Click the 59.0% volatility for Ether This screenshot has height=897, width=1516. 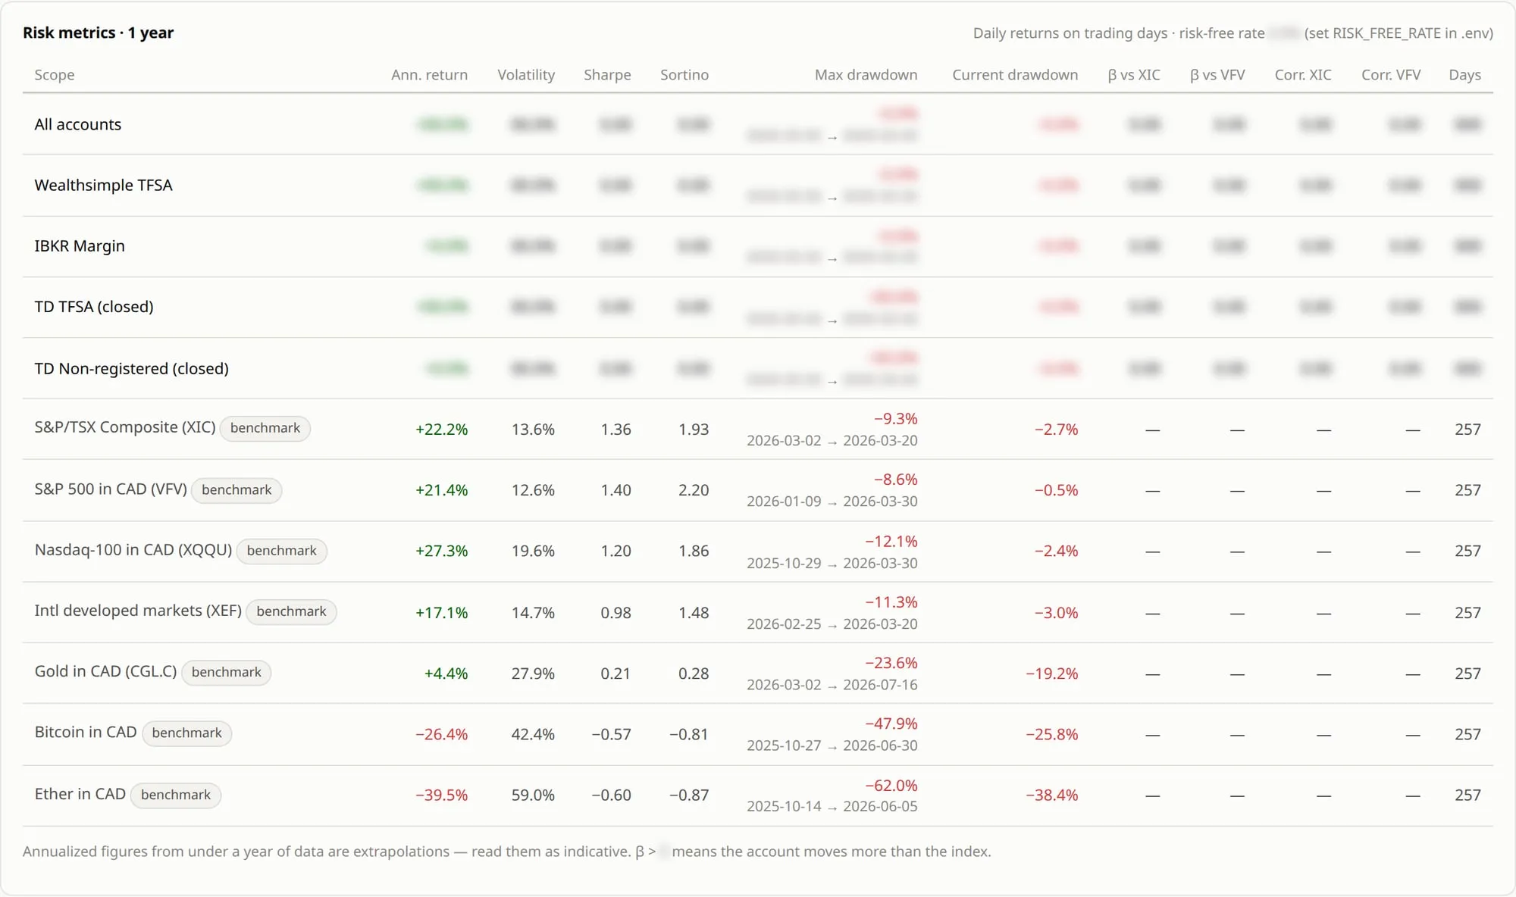[533, 795]
